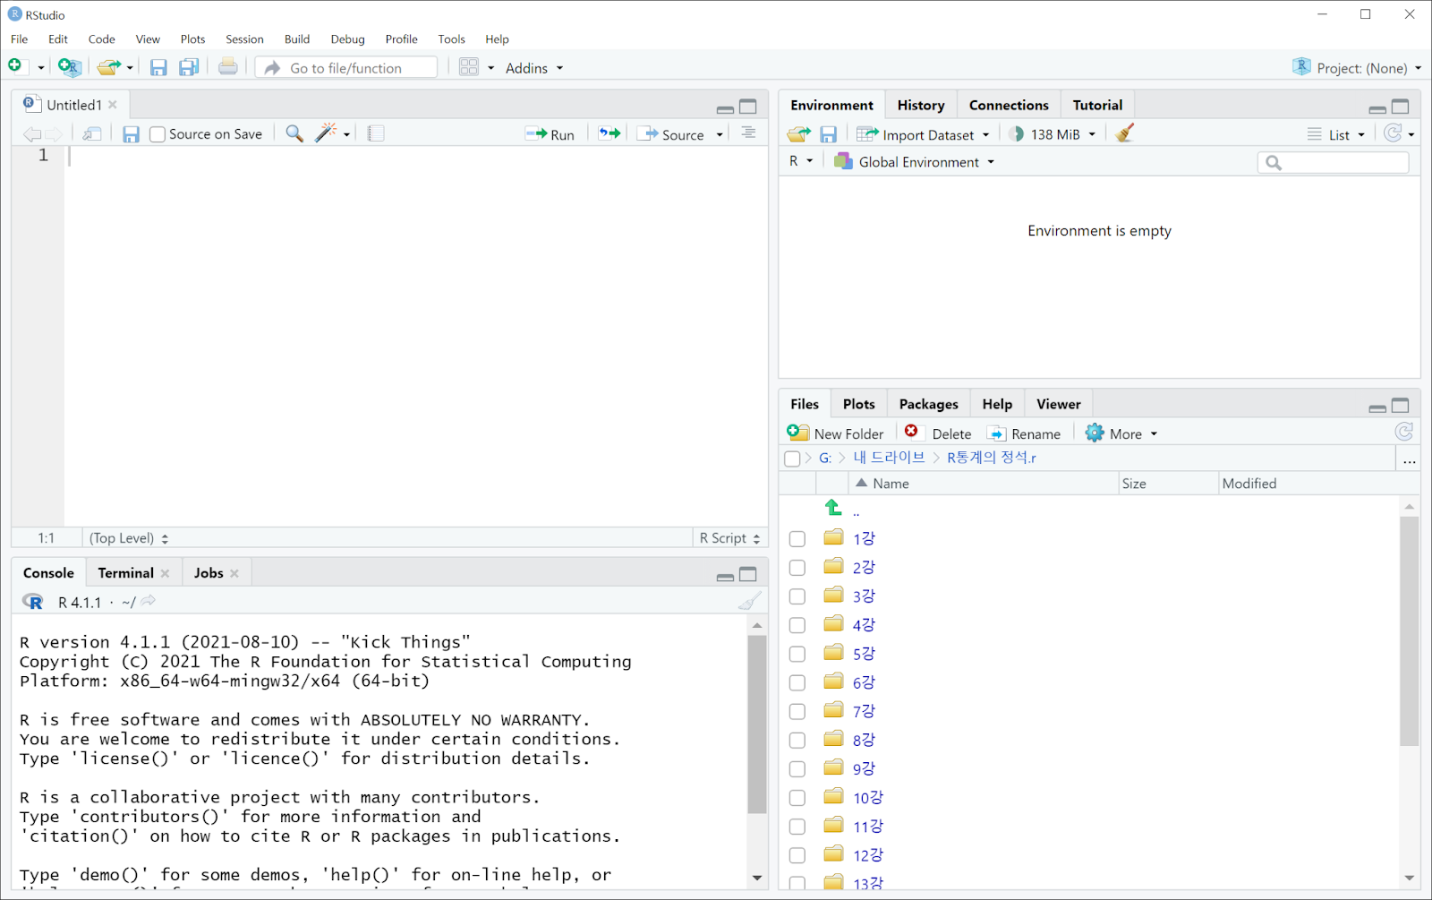This screenshot has width=1432, height=900.
Task: Switch to the Plots tab
Action: click(858, 404)
